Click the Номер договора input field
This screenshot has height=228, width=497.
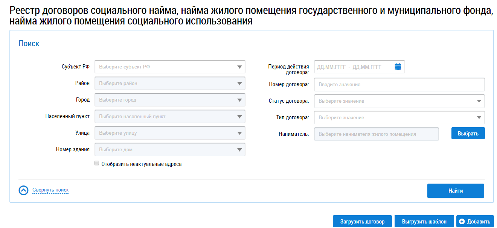click(x=399, y=85)
